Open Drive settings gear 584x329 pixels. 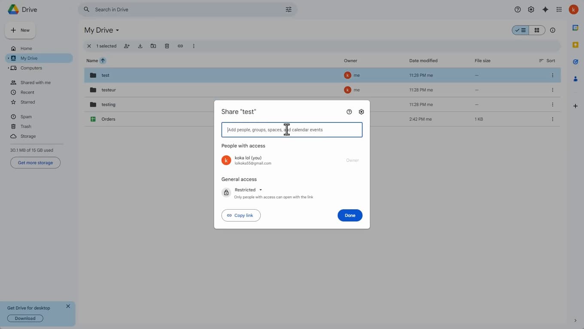pyautogui.click(x=531, y=9)
